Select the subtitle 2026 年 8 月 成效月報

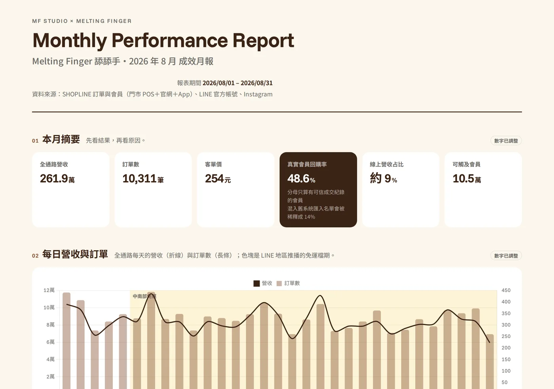[x=171, y=61]
